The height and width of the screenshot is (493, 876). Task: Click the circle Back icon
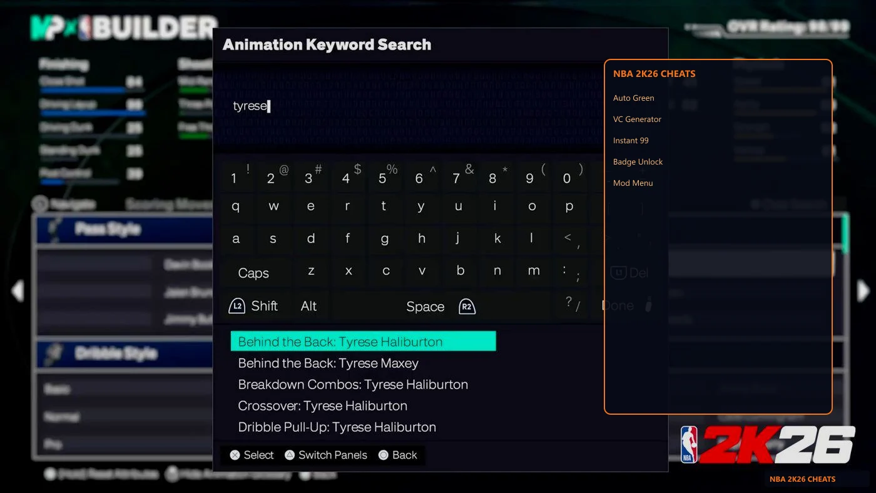384,455
